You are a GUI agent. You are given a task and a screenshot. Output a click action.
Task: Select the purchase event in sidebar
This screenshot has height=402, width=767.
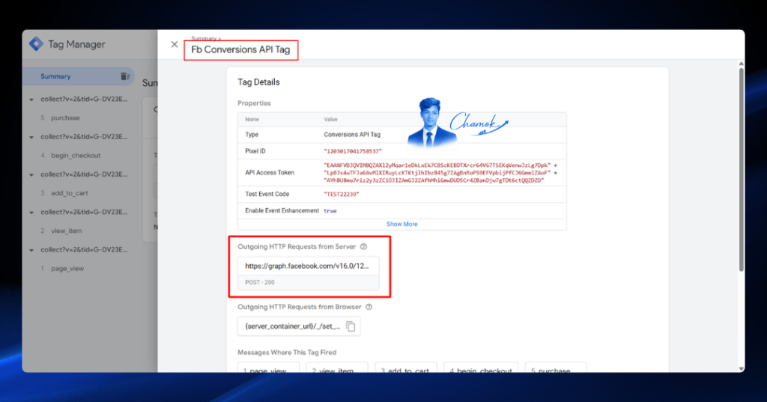(x=65, y=118)
